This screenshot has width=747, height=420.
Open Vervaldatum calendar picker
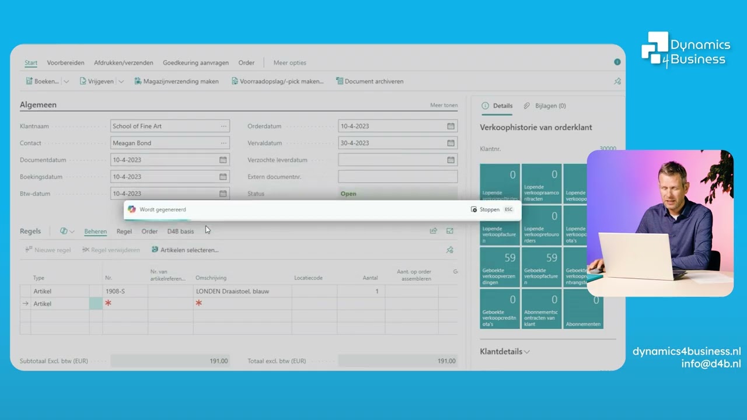pyautogui.click(x=451, y=143)
